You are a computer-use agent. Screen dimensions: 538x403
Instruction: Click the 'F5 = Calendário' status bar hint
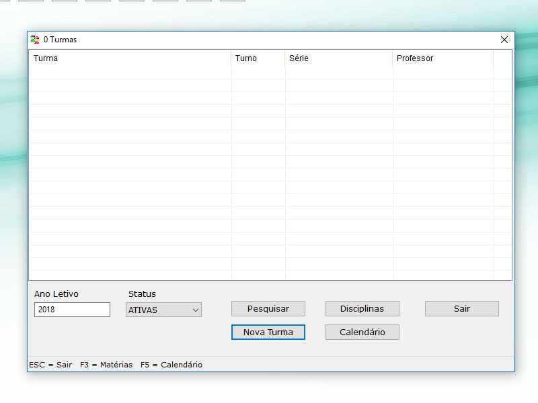pyautogui.click(x=171, y=365)
